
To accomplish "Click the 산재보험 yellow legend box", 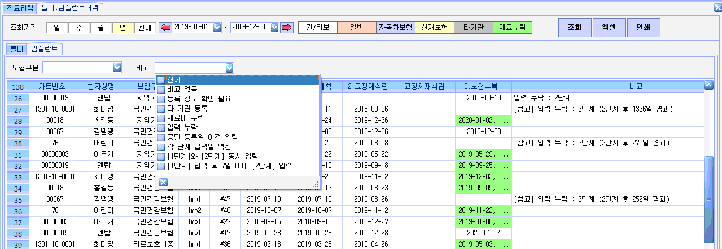I will click(x=434, y=28).
